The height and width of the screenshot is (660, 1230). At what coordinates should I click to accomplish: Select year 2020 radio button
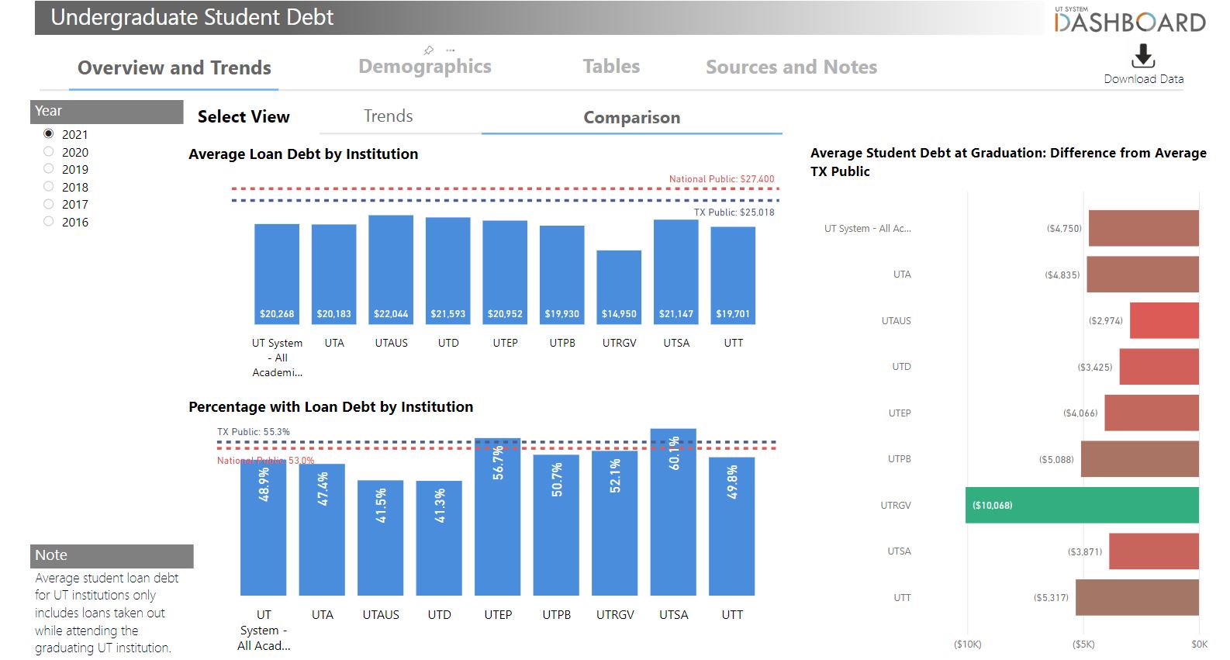coord(48,152)
